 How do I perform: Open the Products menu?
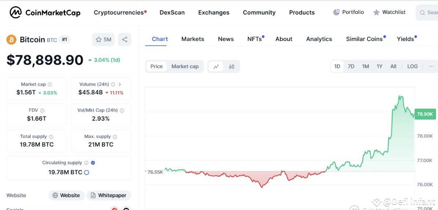(302, 12)
